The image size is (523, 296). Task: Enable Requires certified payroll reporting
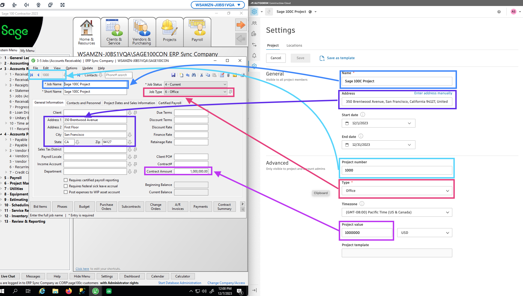tap(66, 180)
